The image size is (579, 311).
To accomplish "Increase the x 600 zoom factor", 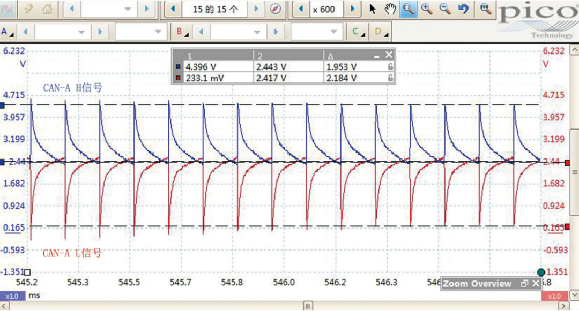I will tap(352, 9).
